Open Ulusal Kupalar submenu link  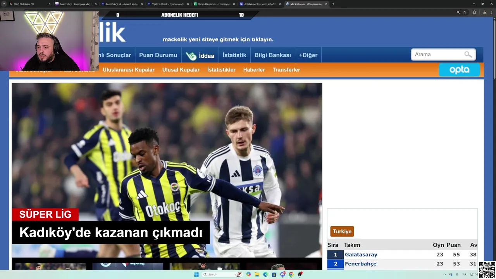pos(181,70)
